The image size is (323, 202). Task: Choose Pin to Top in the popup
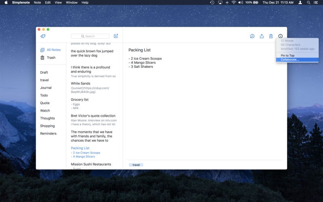297,55
